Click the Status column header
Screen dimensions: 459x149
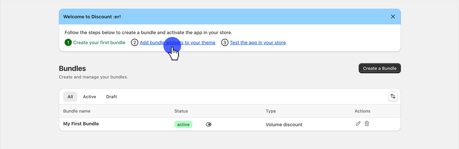(181, 111)
